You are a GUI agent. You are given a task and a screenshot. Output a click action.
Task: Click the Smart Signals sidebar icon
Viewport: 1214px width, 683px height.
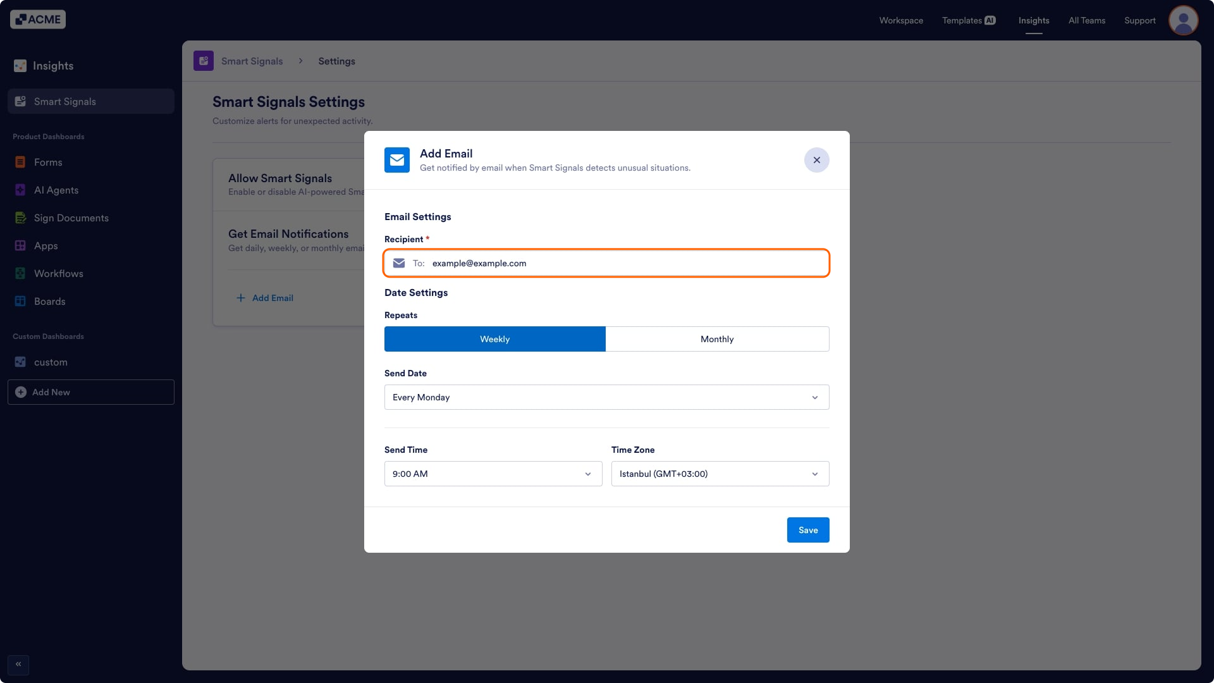[x=20, y=101]
